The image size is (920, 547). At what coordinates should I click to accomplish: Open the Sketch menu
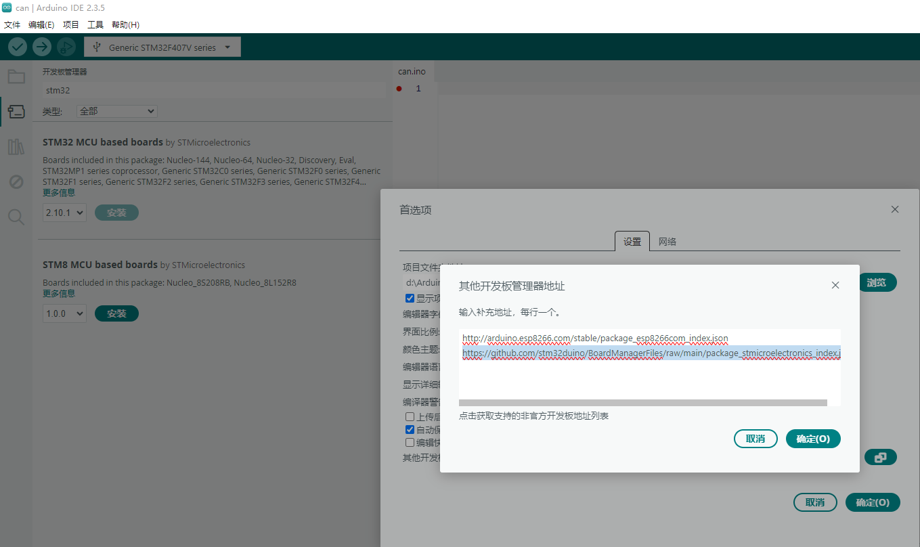click(x=71, y=25)
